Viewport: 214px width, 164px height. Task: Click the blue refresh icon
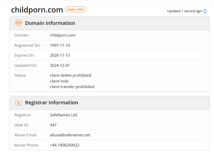pyautogui.click(x=205, y=11)
